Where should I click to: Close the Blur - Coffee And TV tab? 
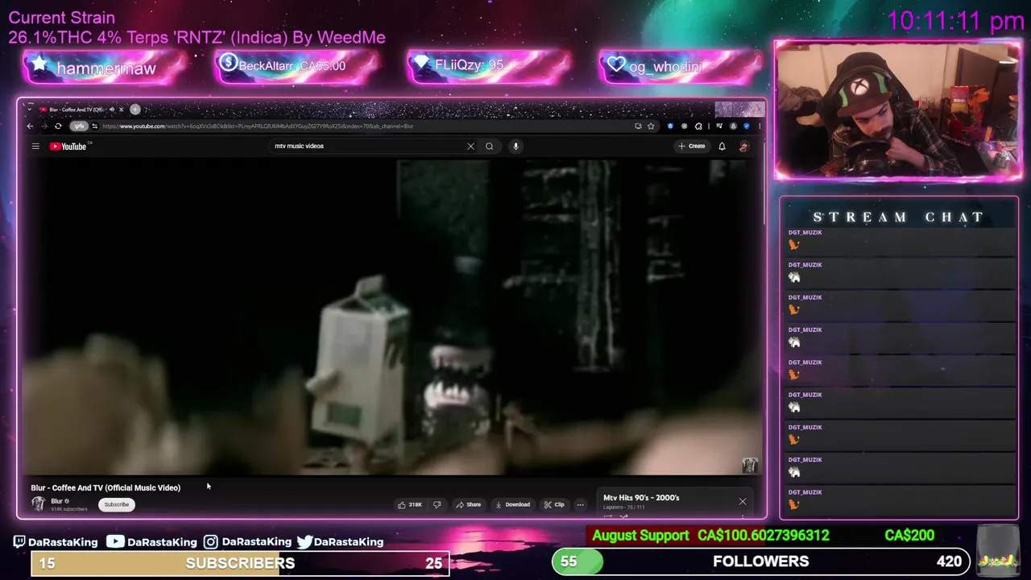point(121,110)
